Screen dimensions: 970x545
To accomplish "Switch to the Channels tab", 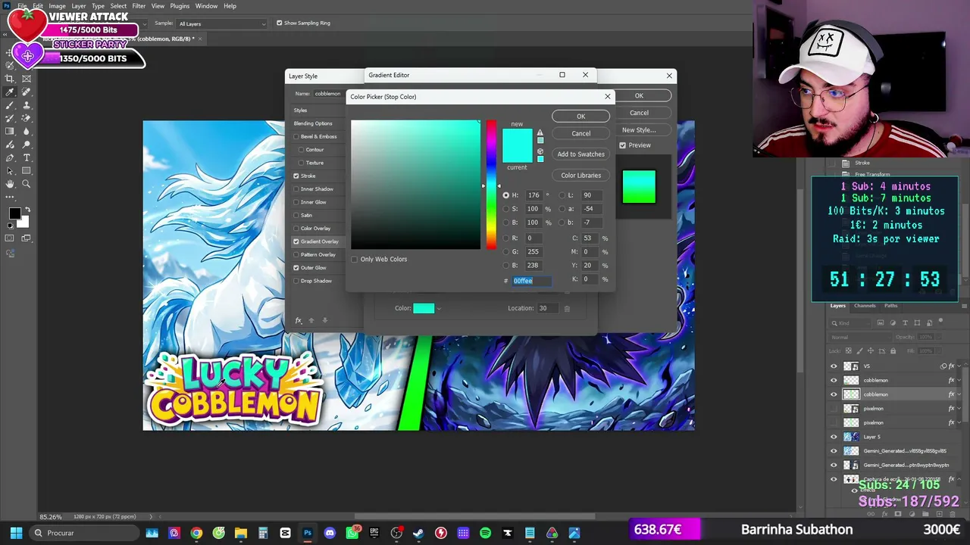I will tap(865, 306).
